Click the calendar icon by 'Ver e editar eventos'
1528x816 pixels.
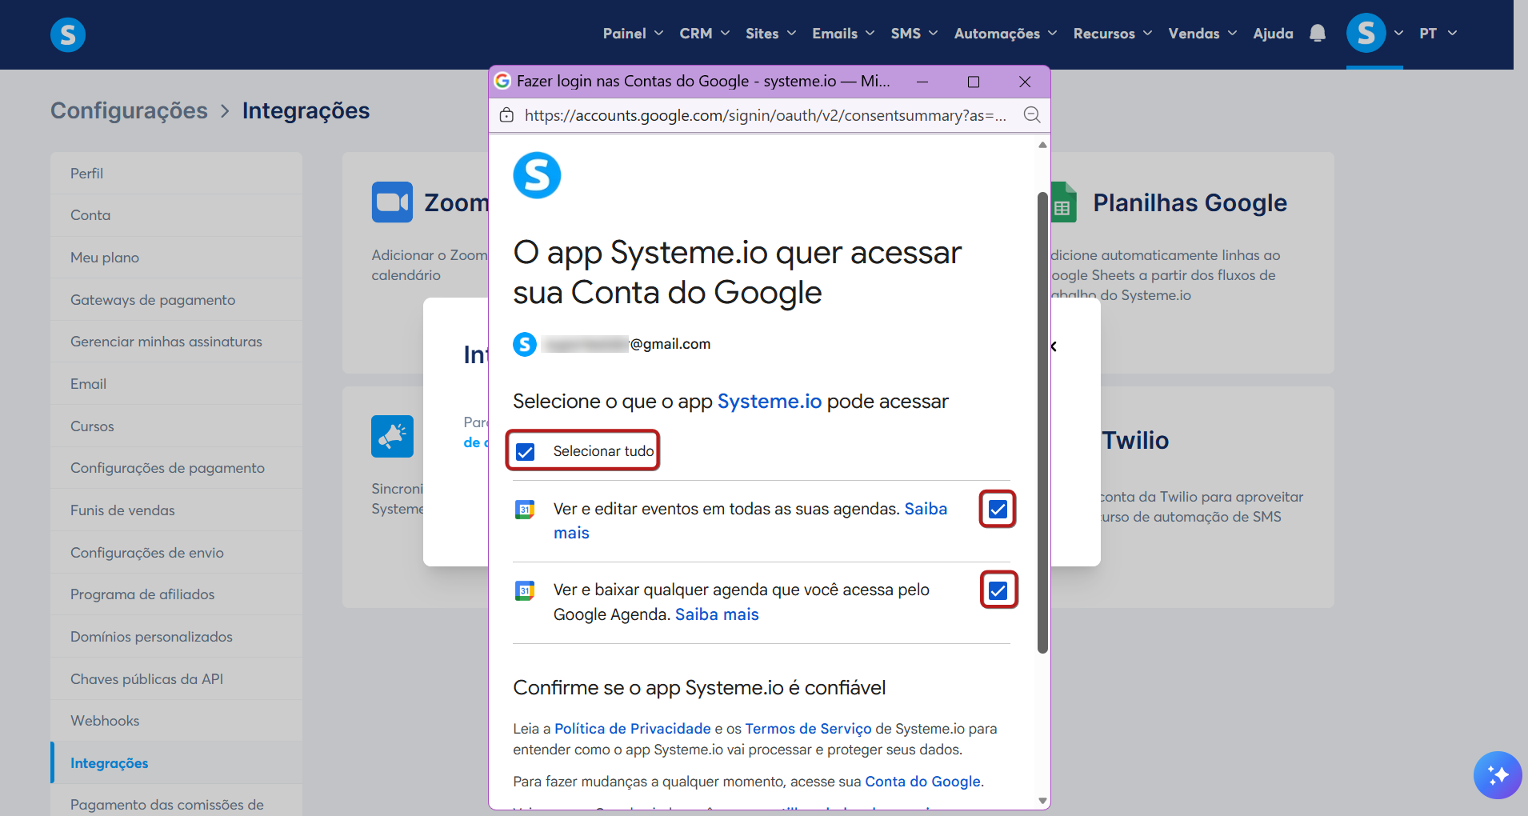(525, 509)
